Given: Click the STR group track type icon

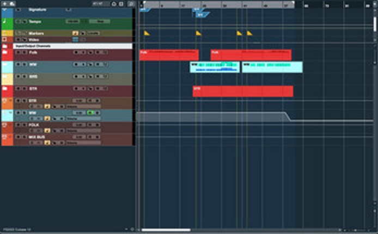Looking at the screenshot, I should 4,101.
